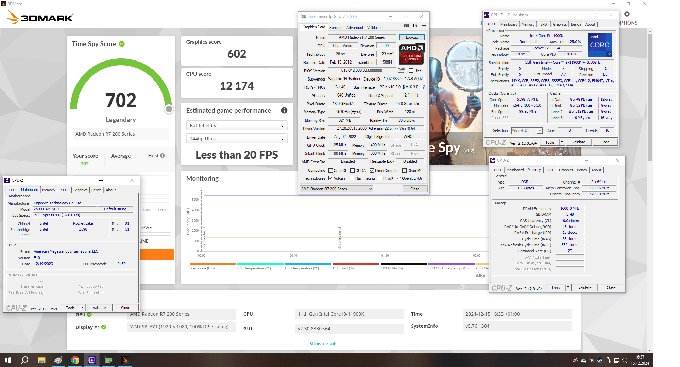Click the info icon next to Best
This screenshot has width=680, height=367.
coord(163,155)
